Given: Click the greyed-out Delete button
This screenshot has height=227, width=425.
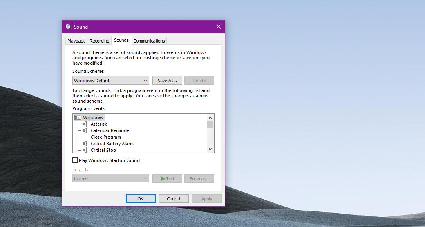Looking at the screenshot, I should pyautogui.click(x=199, y=81).
